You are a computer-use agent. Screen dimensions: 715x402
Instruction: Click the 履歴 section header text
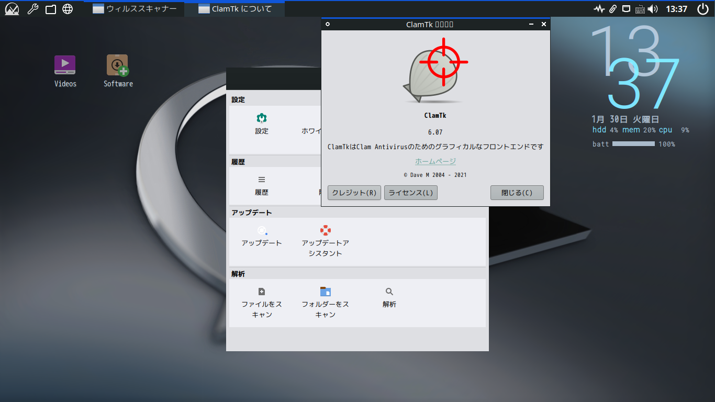pos(238,162)
